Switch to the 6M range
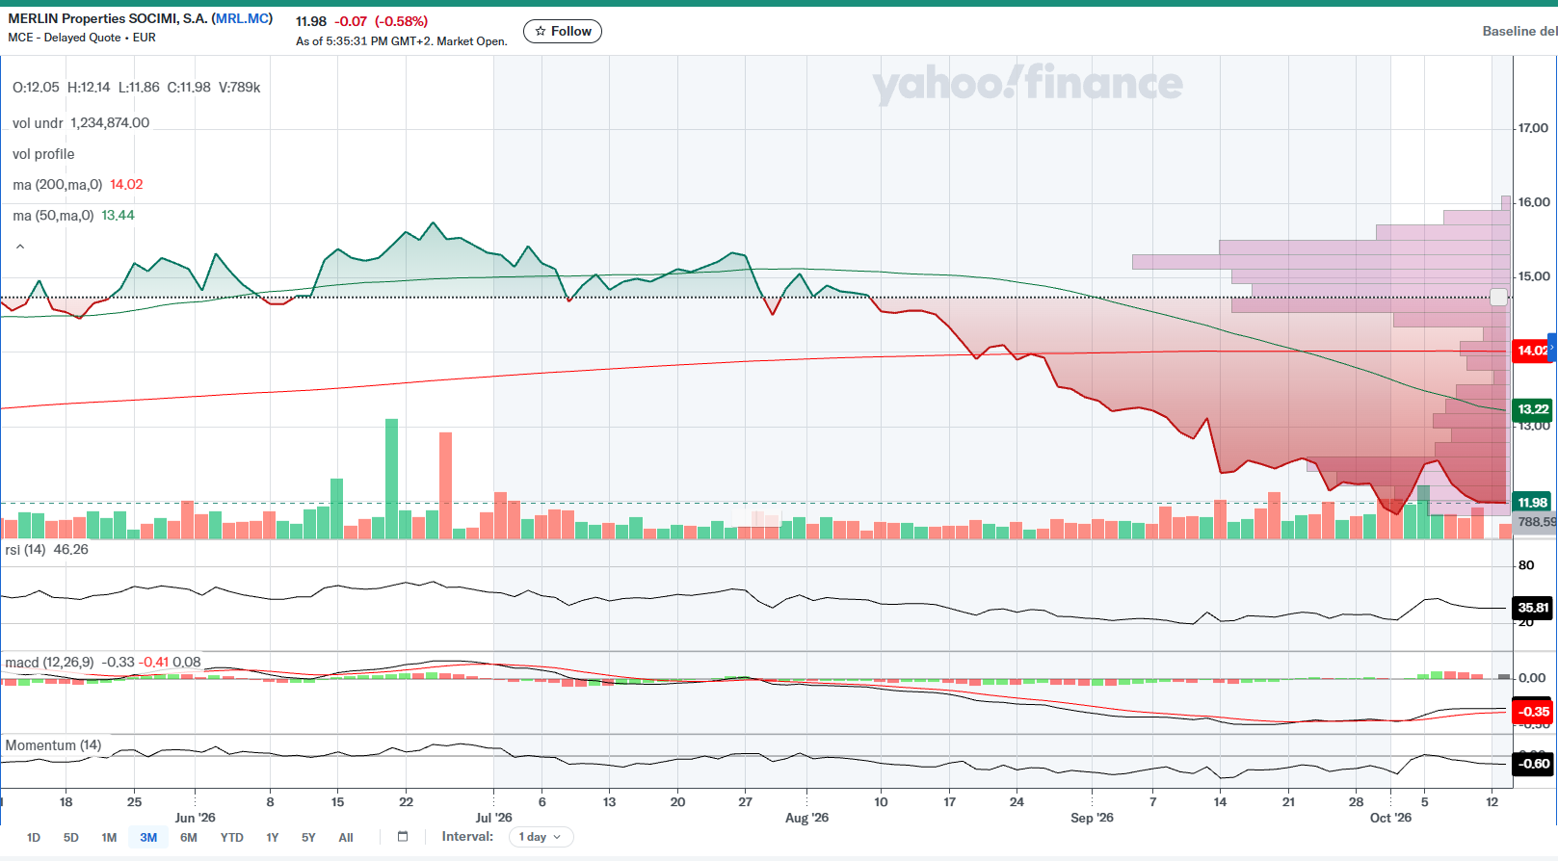The height and width of the screenshot is (861, 1558). 189,838
